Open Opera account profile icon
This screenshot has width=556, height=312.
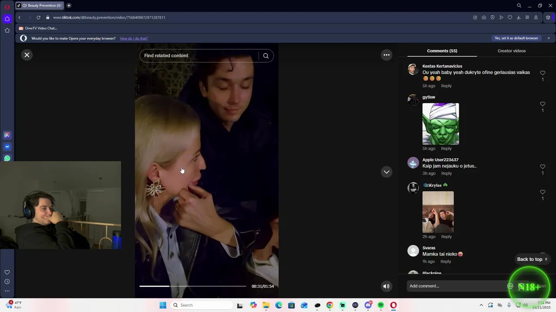click(536, 17)
